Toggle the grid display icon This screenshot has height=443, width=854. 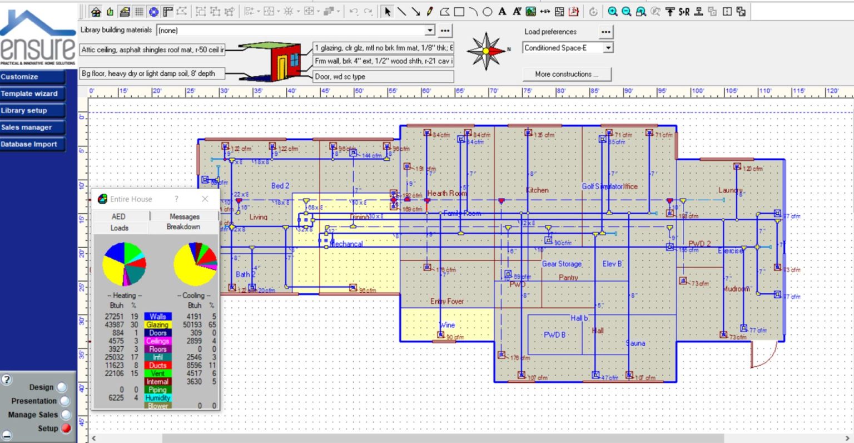[139, 11]
